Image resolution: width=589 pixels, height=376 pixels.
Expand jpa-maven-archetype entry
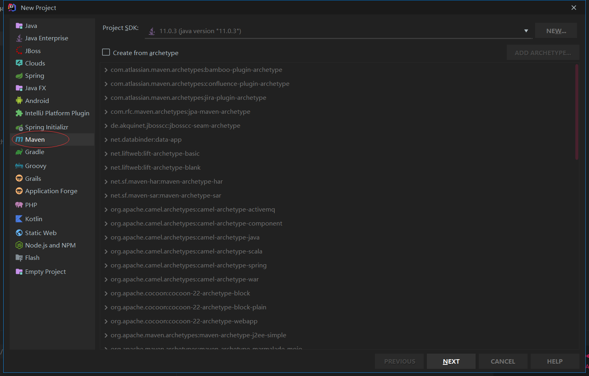(x=106, y=112)
